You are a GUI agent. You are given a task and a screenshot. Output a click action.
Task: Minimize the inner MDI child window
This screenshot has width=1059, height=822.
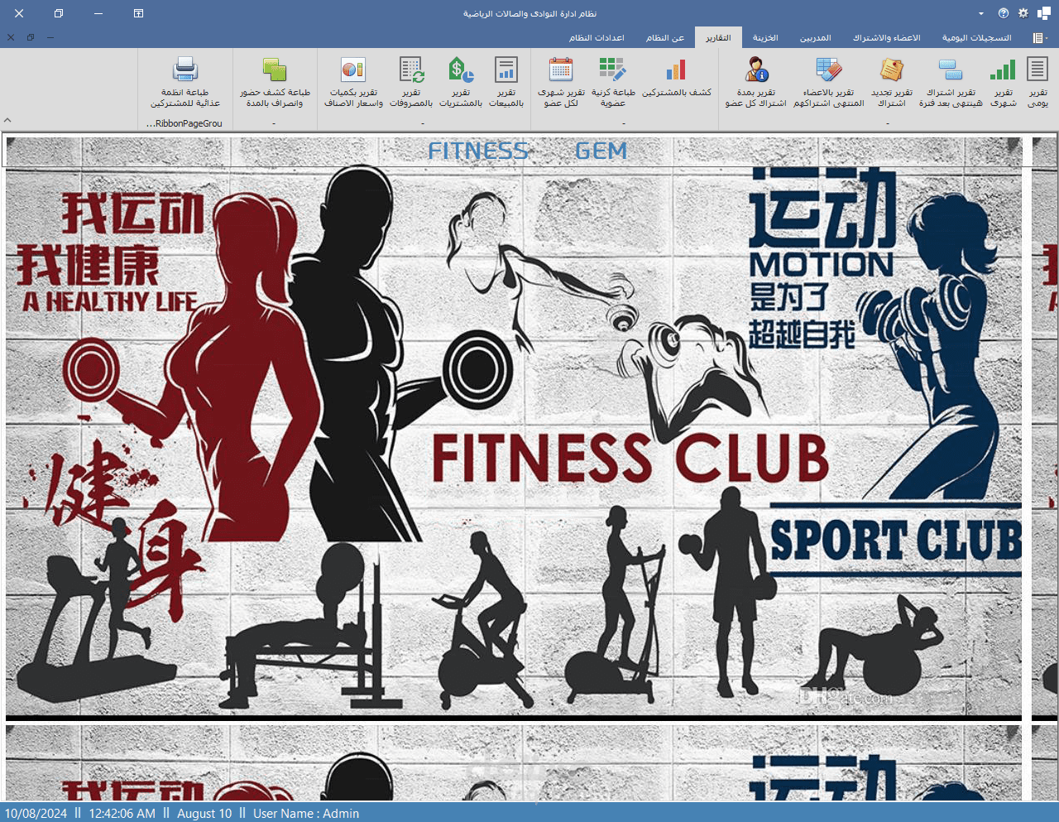50,37
